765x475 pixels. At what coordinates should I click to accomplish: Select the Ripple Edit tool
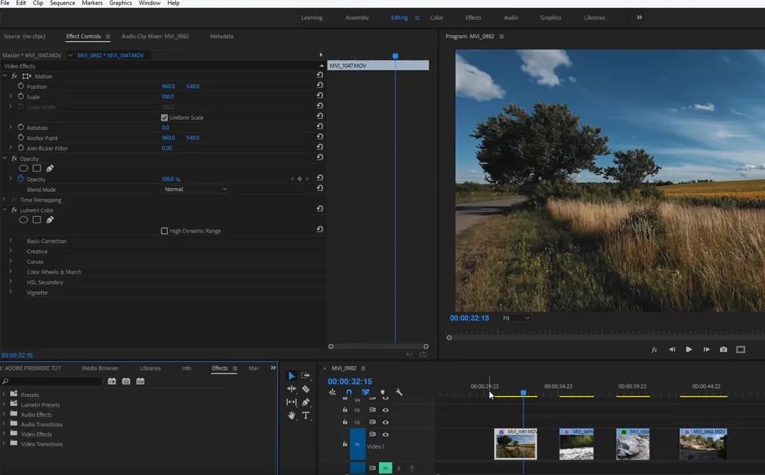pos(292,389)
